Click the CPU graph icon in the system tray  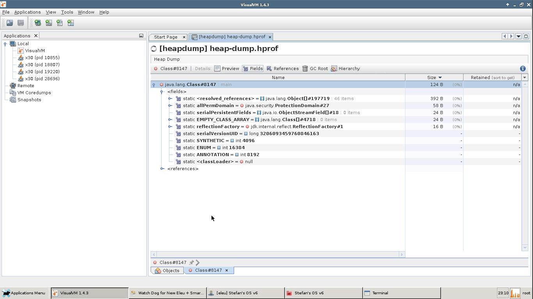click(x=515, y=293)
